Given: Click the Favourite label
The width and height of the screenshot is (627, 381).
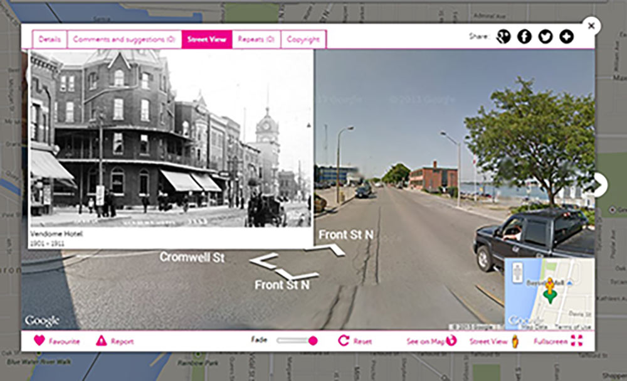Looking at the screenshot, I should pyautogui.click(x=64, y=341).
